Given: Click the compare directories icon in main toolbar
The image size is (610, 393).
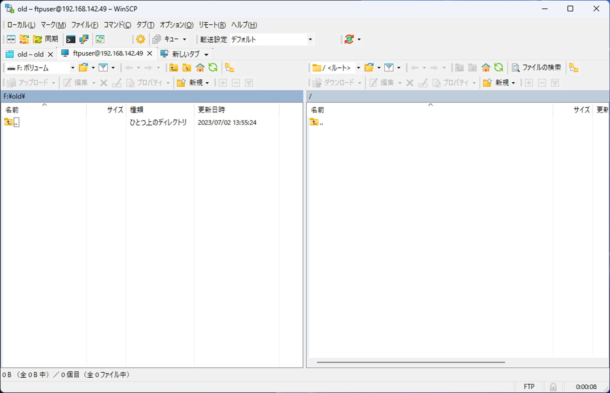Looking at the screenshot, I should [11, 39].
